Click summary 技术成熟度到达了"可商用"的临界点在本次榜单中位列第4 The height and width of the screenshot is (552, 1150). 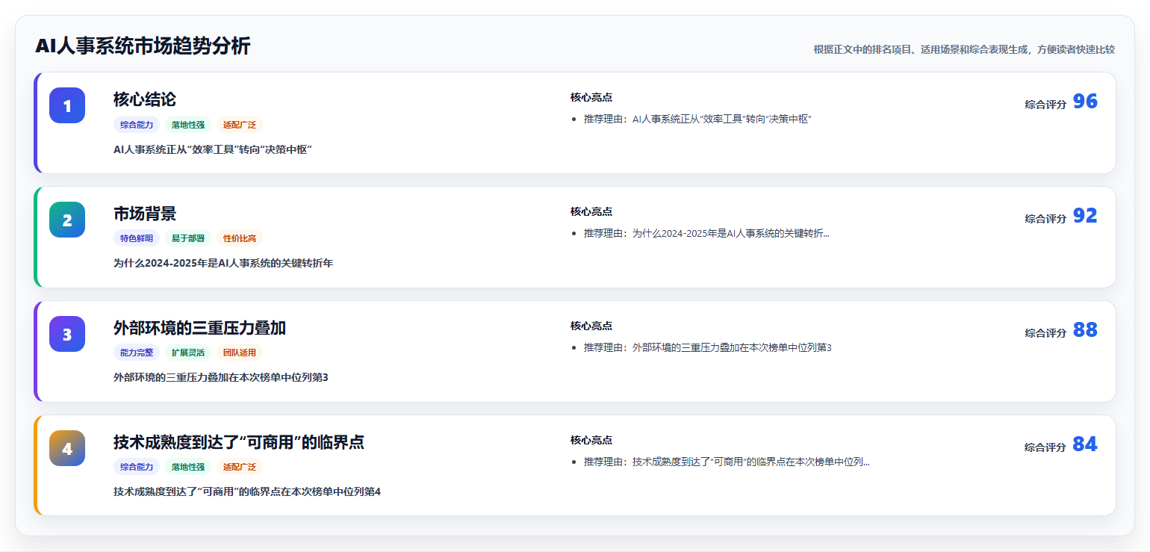click(247, 491)
